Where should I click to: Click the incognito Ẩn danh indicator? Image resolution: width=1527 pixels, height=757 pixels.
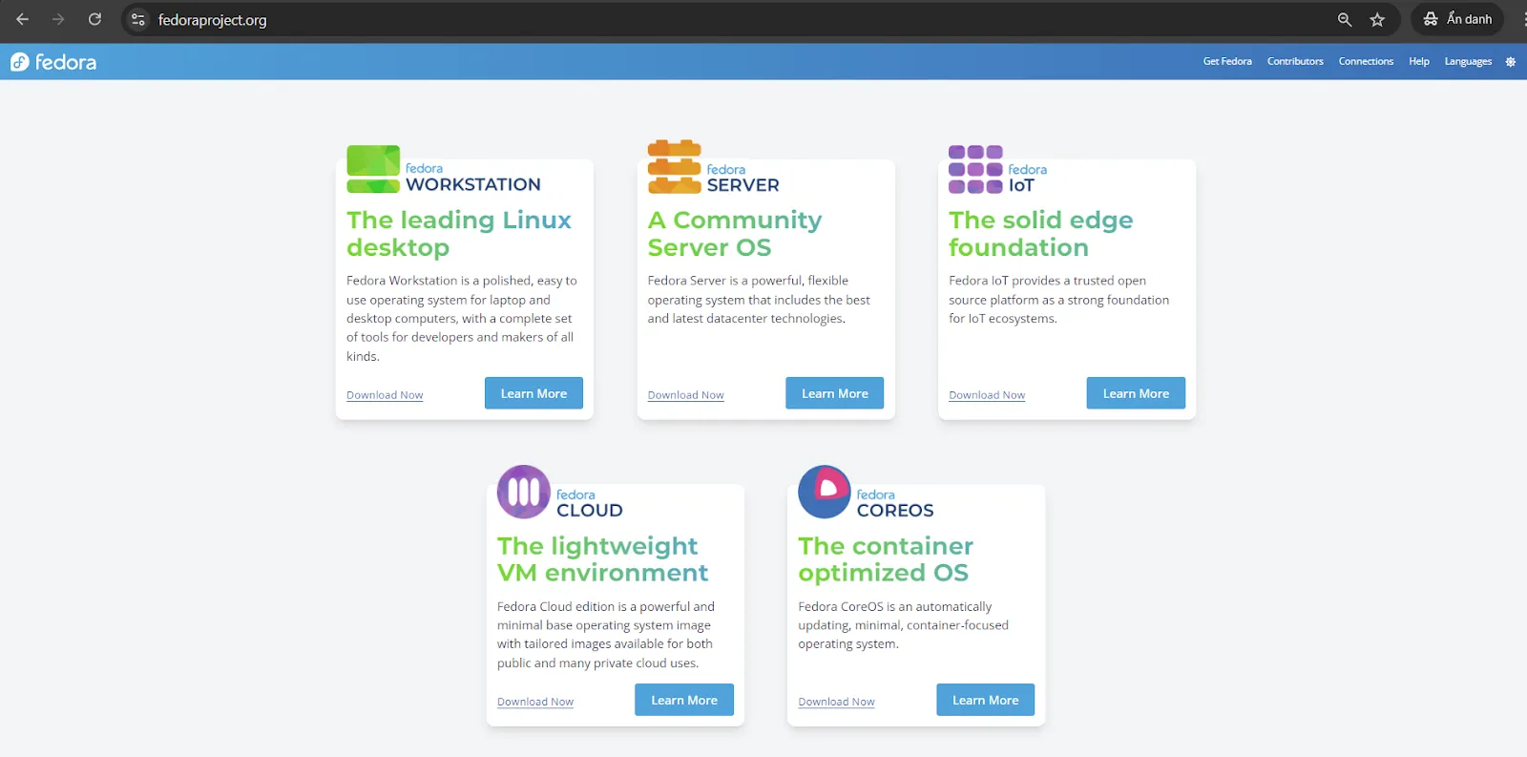1457,19
